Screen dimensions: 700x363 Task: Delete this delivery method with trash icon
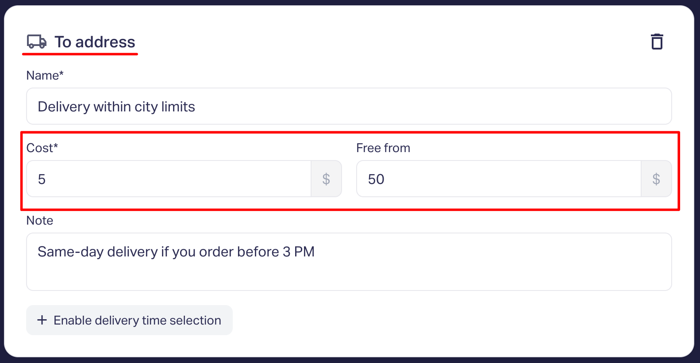click(657, 42)
